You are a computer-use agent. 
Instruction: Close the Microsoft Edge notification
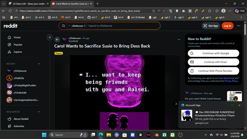pyautogui.click(x=239, y=105)
